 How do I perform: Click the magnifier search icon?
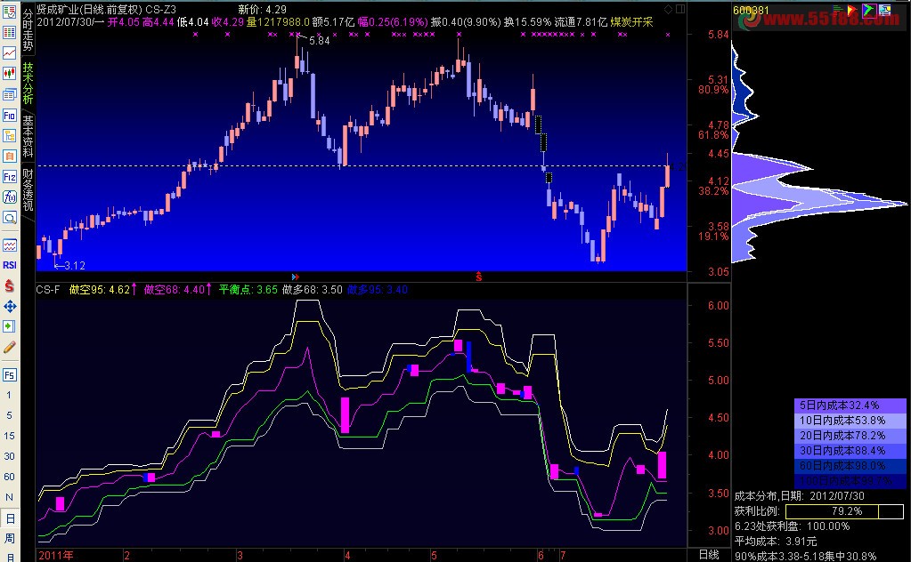pos(9,218)
